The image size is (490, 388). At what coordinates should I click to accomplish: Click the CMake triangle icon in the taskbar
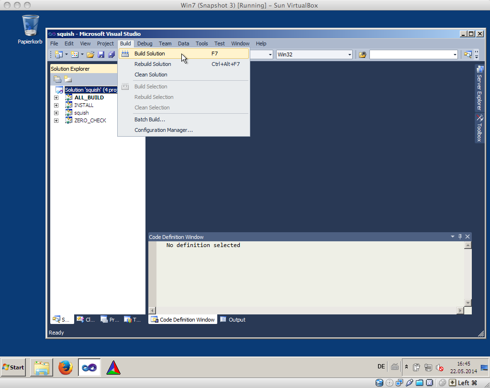point(113,367)
